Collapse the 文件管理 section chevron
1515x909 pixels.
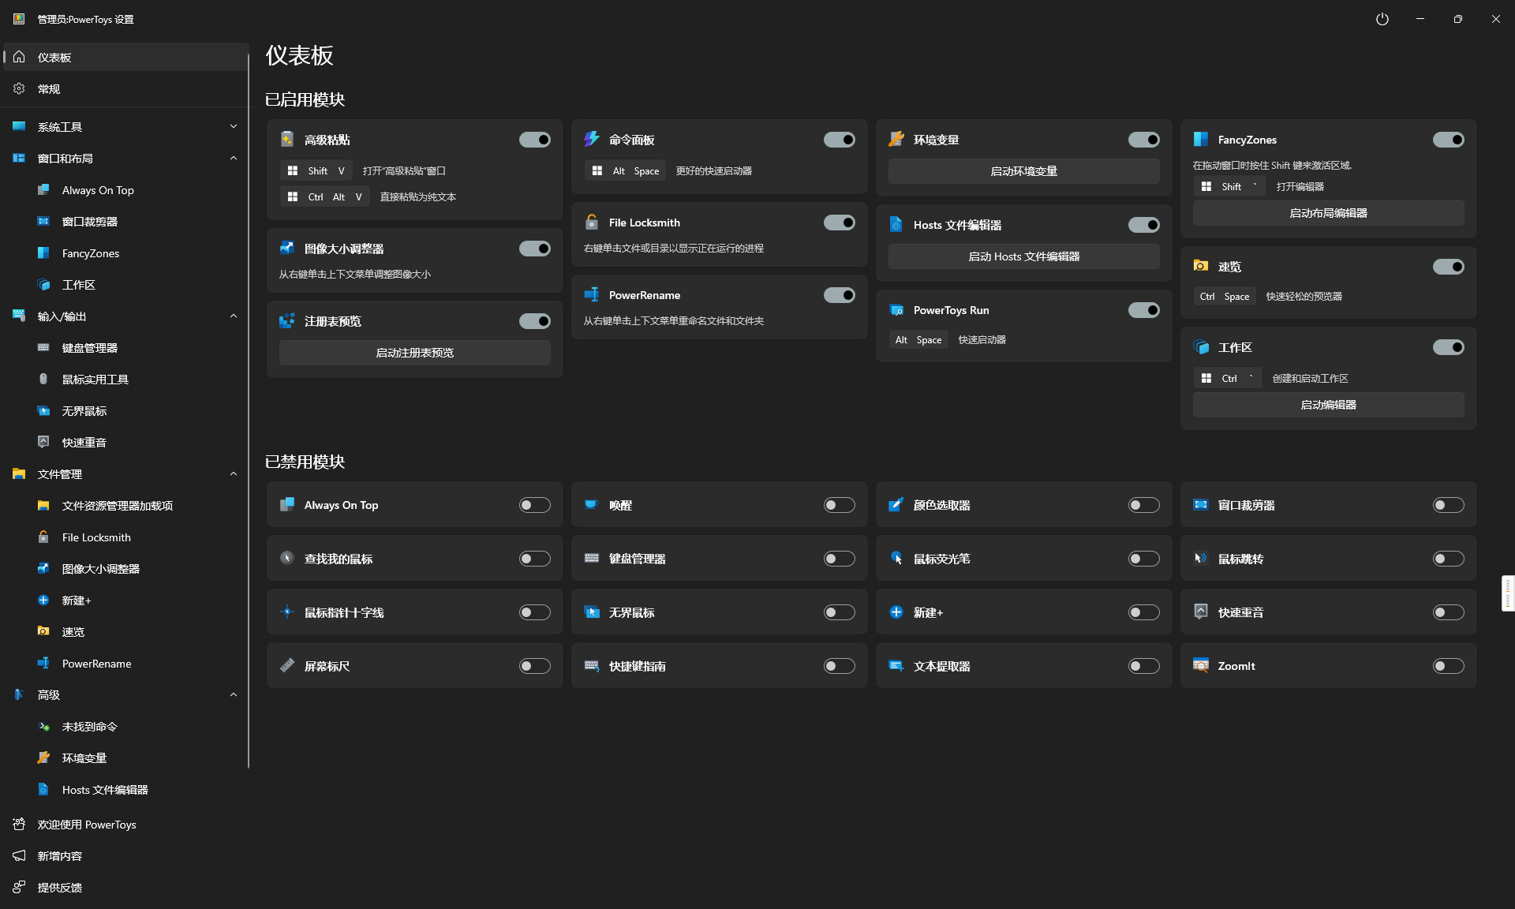click(x=233, y=474)
